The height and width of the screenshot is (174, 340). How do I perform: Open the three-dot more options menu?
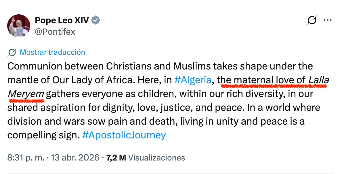coord(328,20)
